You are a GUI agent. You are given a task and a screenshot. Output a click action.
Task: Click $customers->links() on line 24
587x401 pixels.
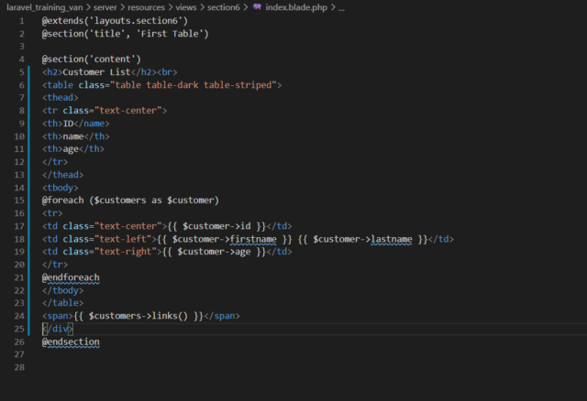(138, 316)
